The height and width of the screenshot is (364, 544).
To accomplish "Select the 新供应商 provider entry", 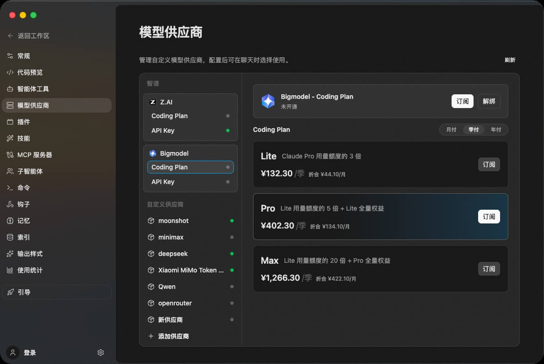I will tap(190, 320).
